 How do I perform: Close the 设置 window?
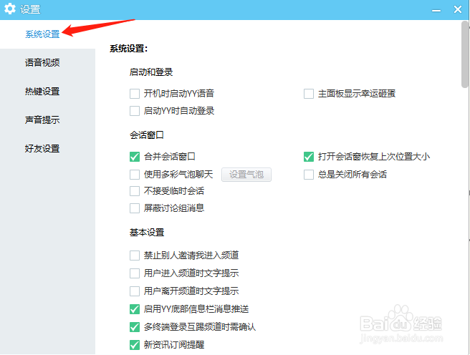pyautogui.click(x=458, y=9)
